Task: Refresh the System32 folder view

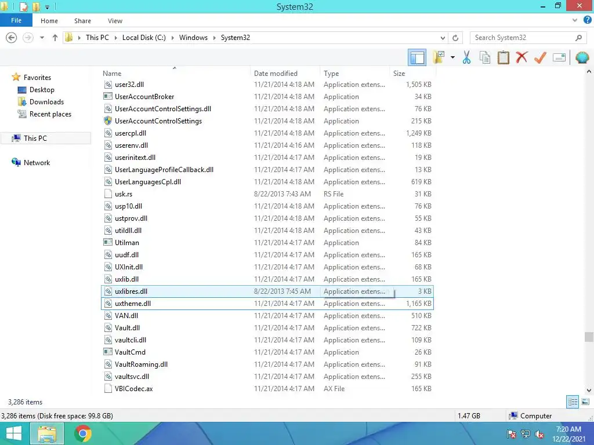Action: [455, 38]
